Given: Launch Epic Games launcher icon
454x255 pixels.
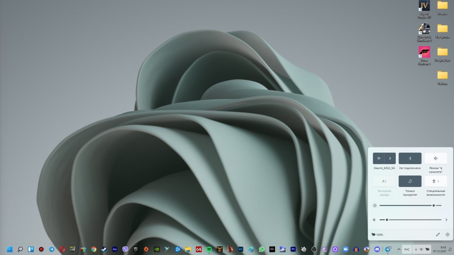Looking at the screenshot, I should [x=135, y=249].
